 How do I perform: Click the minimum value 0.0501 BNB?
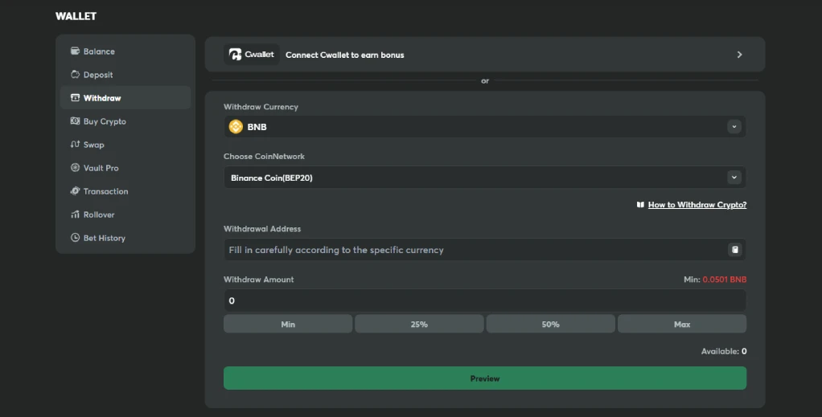(725, 280)
